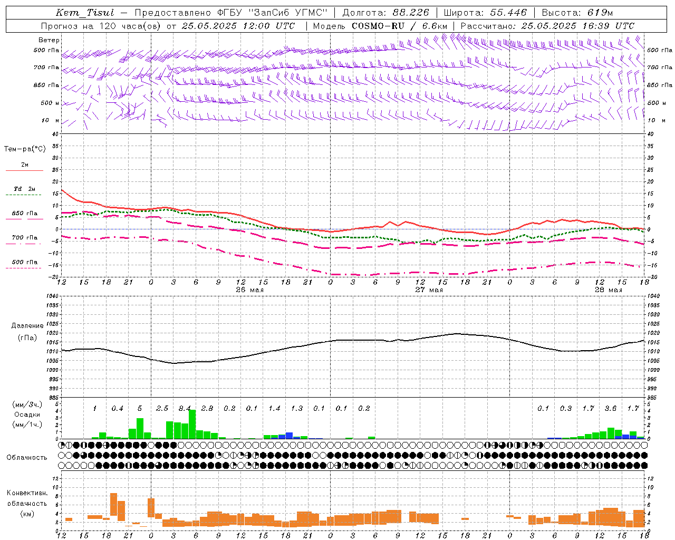Click the 3.6 three-hour precipitation total
Image resolution: width=675 pixels, height=540 pixels.
click(x=611, y=409)
